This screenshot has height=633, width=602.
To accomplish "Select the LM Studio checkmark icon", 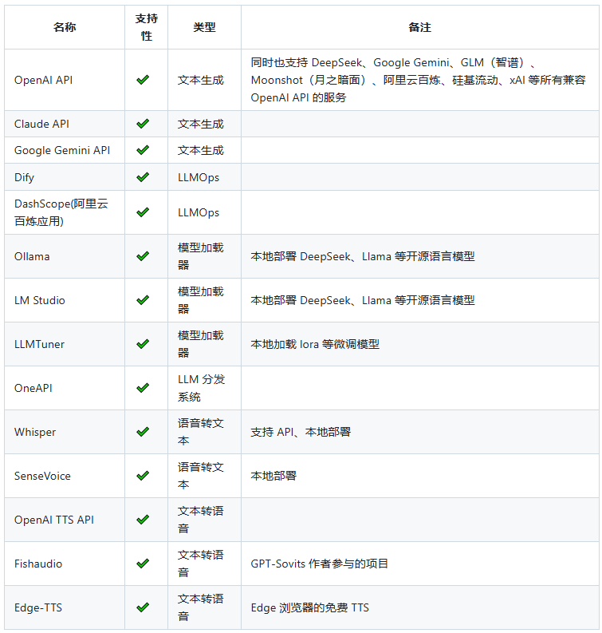I will tap(143, 300).
